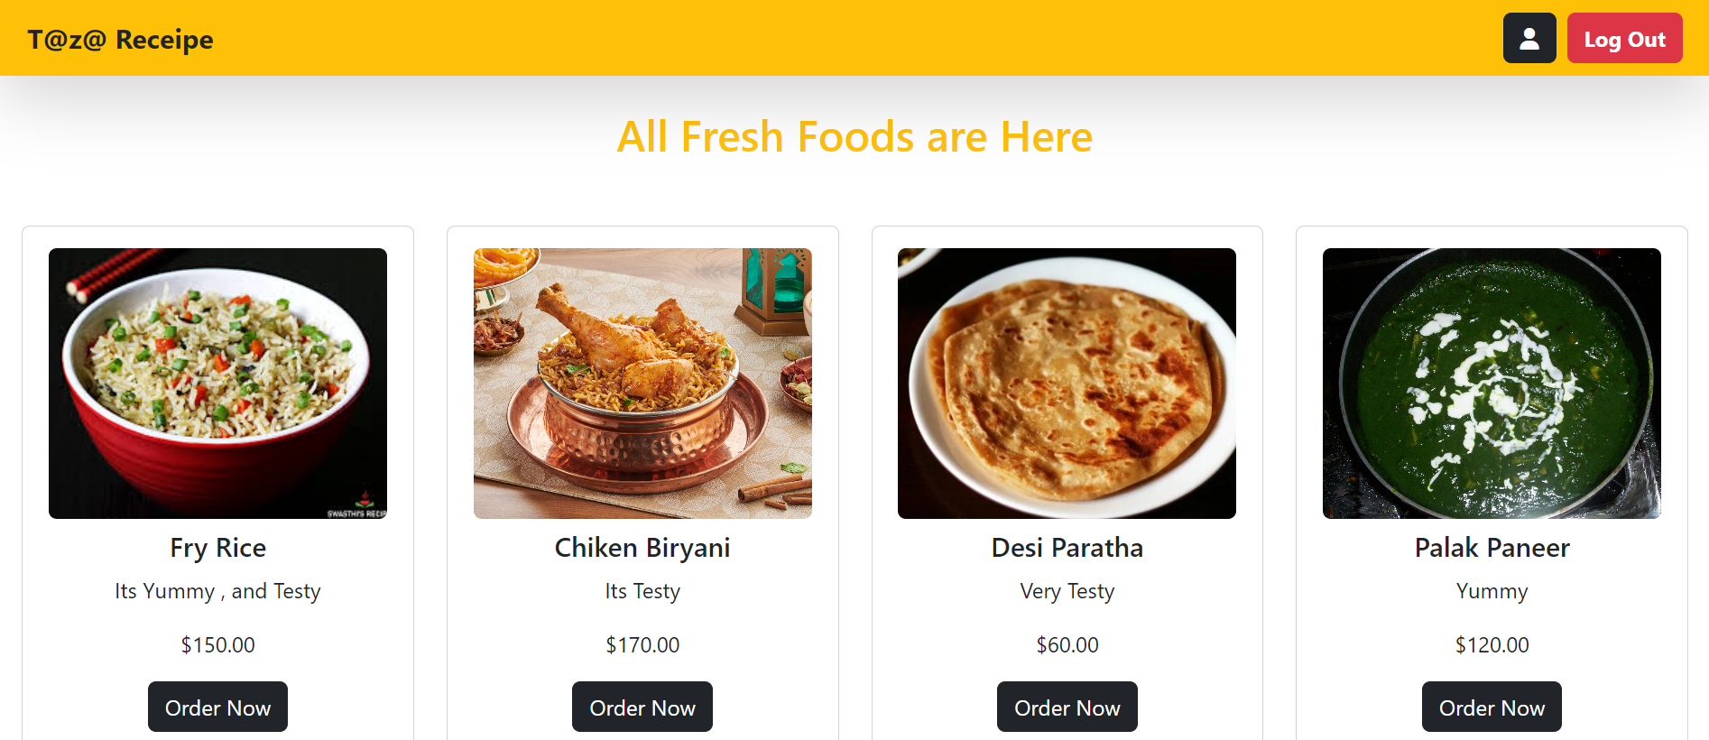
Task: Click the $150.00 price label
Action: (217, 645)
